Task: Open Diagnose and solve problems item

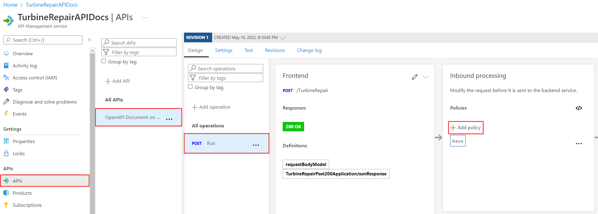Action: coord(45,102)
